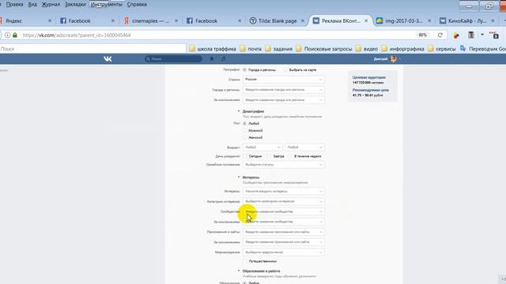Enable the Путешественники checkbox
506x284 pixels.
[245, 261]
